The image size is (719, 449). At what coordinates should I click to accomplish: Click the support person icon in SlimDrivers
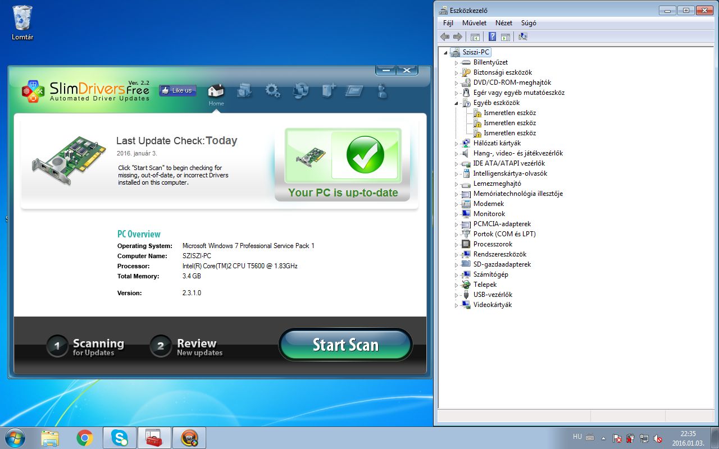(383, 90)
